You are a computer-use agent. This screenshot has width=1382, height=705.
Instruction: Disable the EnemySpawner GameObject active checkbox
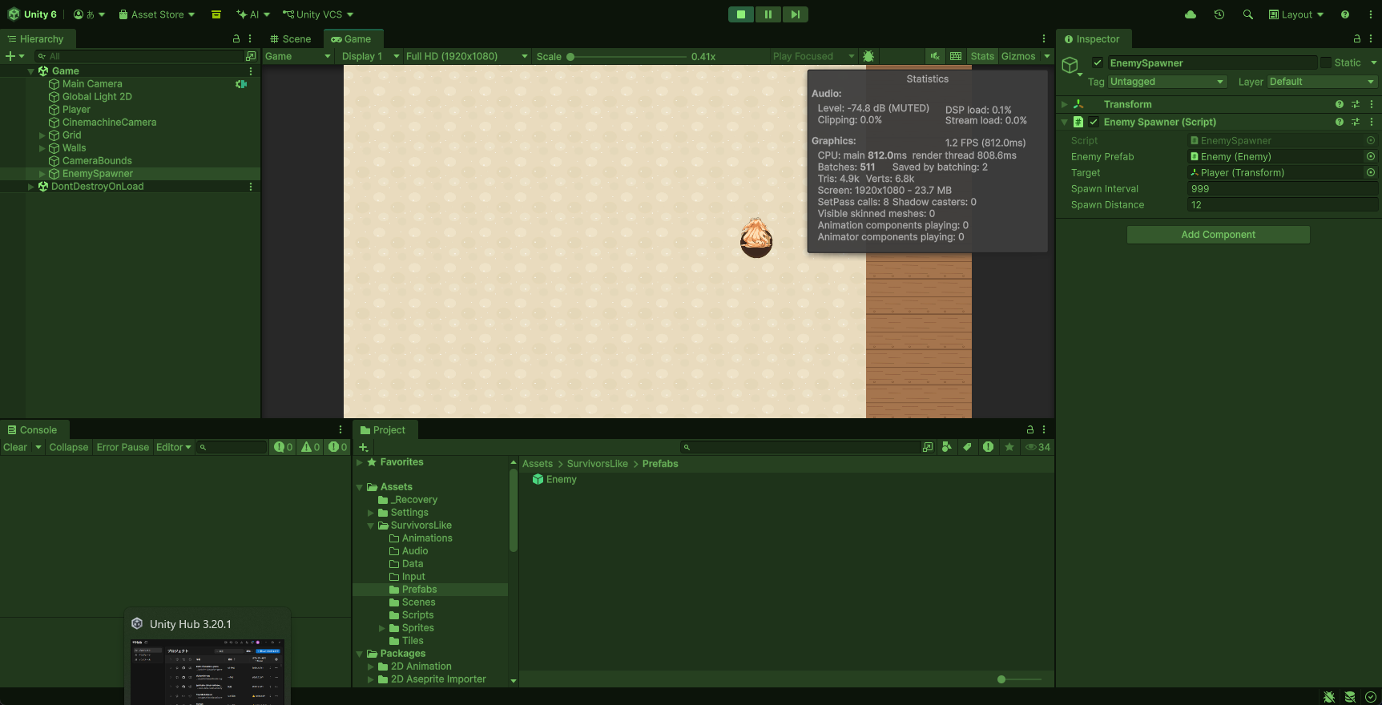pos(1098,62)
